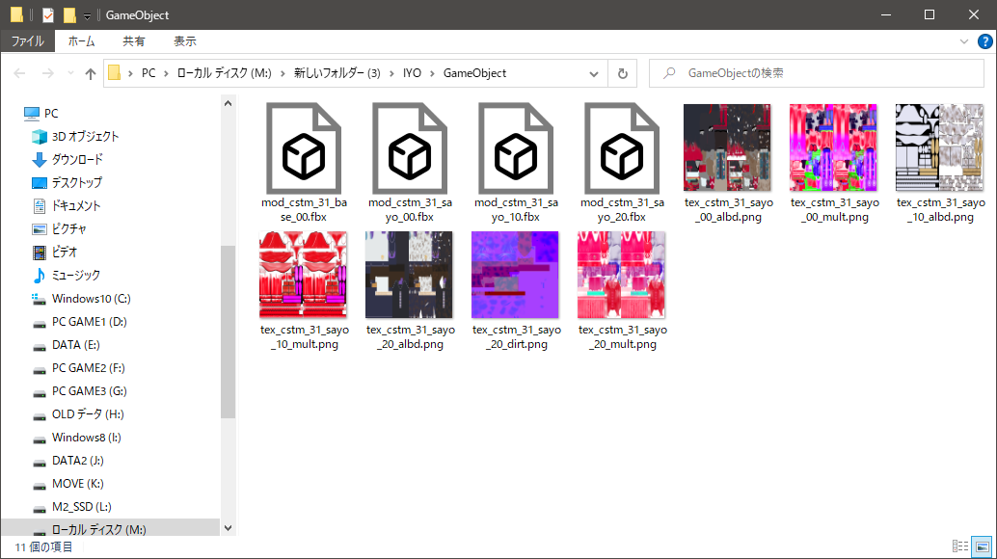The height and width of the screenshot is (559, 997).
Task: Click sidebar scrollbar down arrow
Action: (x=229, y=528)
